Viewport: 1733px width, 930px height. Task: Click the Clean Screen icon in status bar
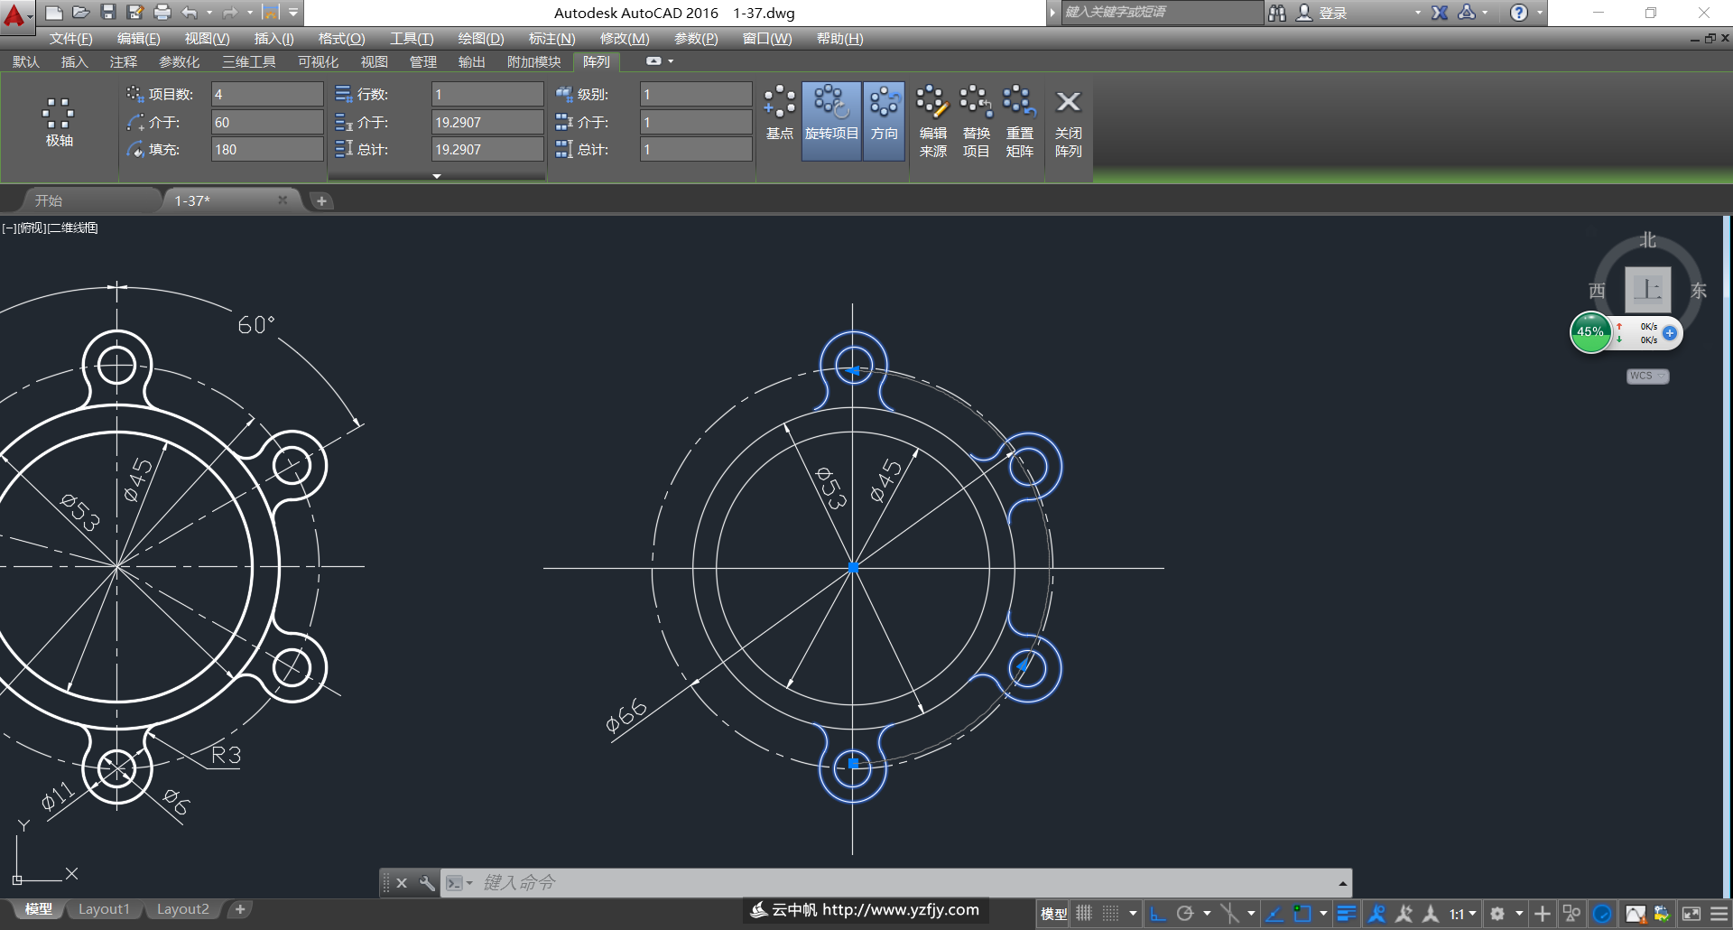(x=1691, y=914)
